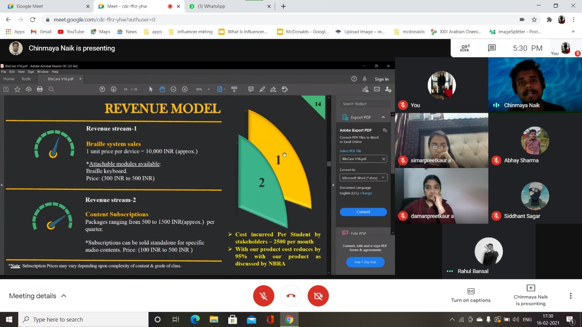This screenshot has width=582, height=327.
Task: Expand the Meeting details panel
Action: [x=38, y=296]
